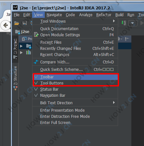Click the hide panel icon in Project header
This screenshot has width=144, height=146.
[x=127, y=39]
